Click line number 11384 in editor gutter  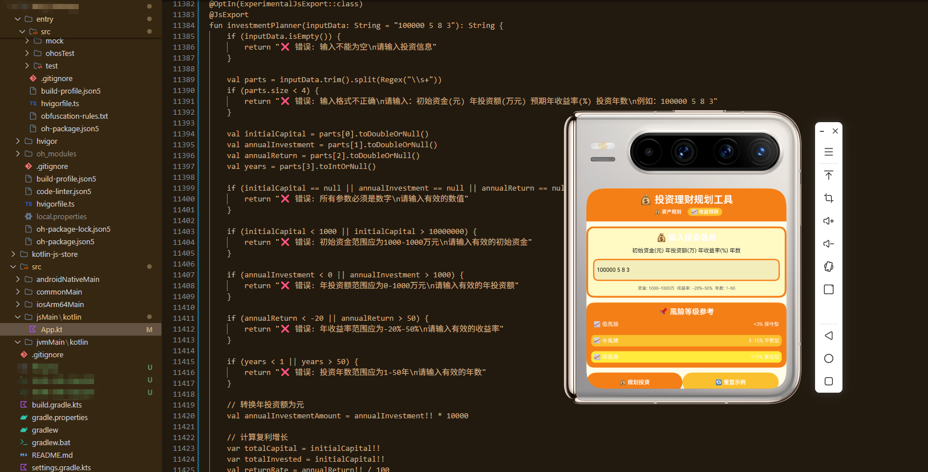[x=184, y=25]
